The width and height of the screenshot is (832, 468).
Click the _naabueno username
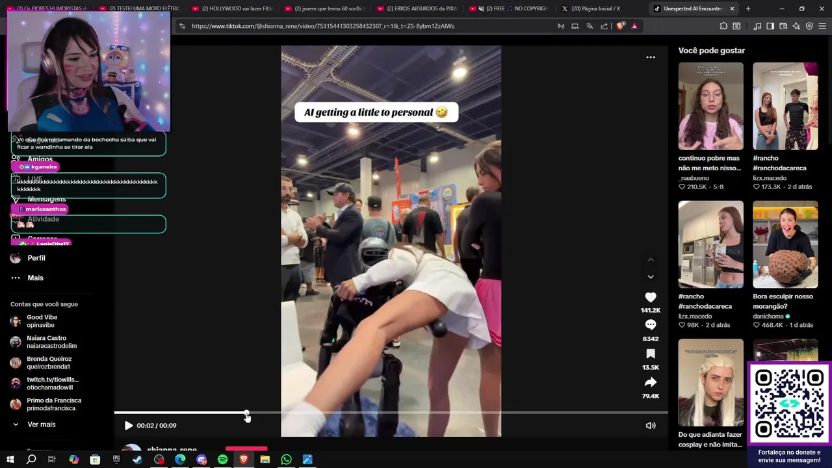694,178
